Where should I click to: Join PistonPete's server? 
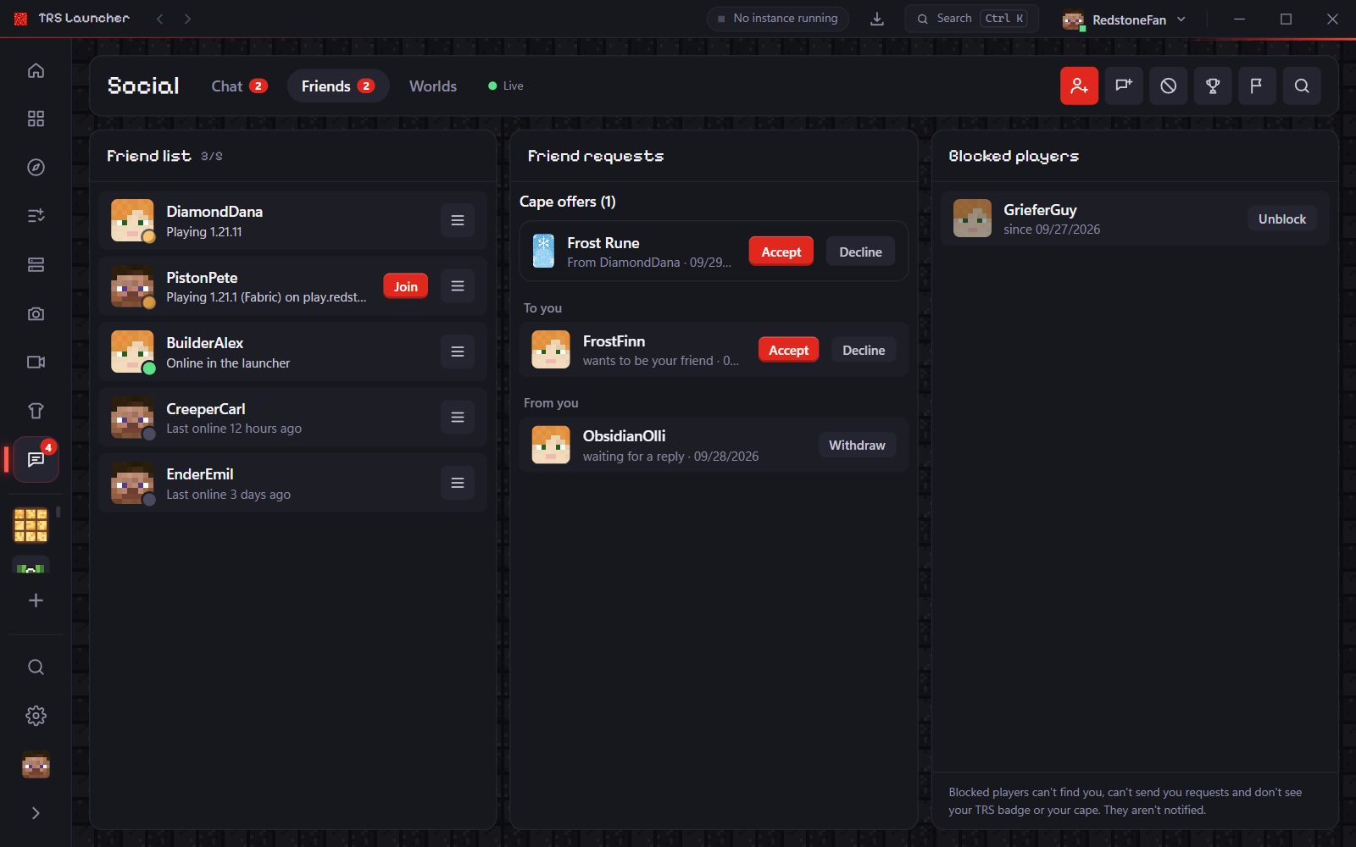click(405, 286)
